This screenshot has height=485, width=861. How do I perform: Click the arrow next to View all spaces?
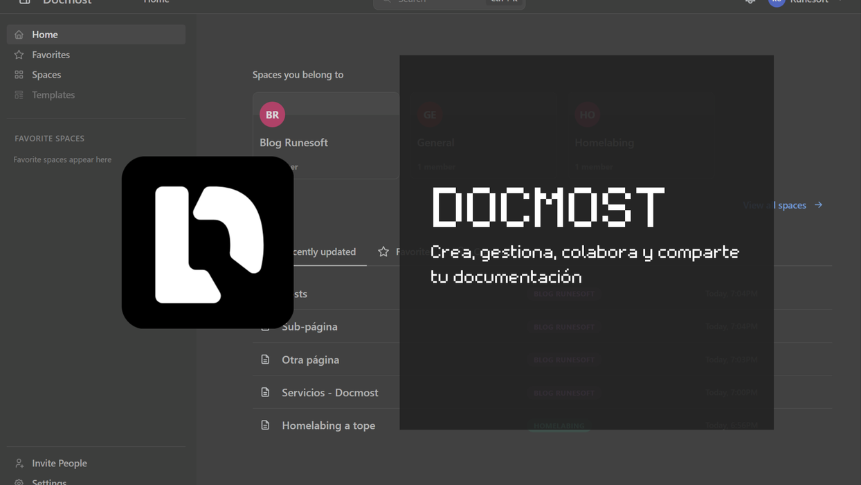click(819, 205)
